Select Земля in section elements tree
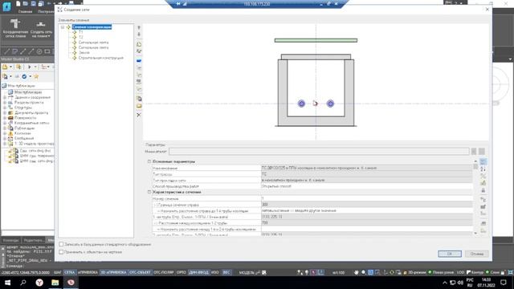Screen dimensions: 514x289 pos(84,52)
